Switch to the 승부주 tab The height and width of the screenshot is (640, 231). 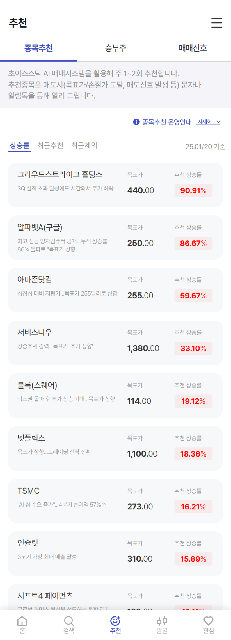point(116,48)
